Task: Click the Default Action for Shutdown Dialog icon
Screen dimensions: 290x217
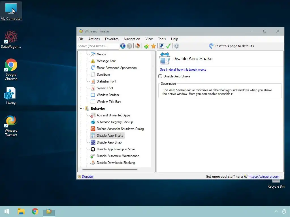Action: (93, 129)
